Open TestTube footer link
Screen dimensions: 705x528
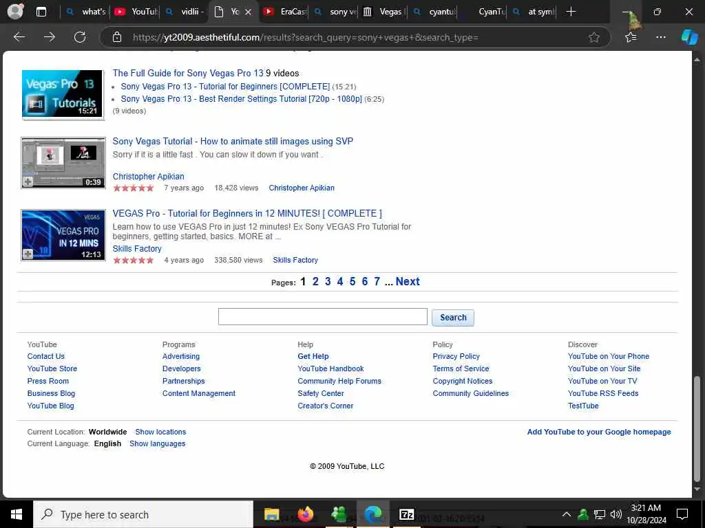pyautogui.click(x=583, y=406)
